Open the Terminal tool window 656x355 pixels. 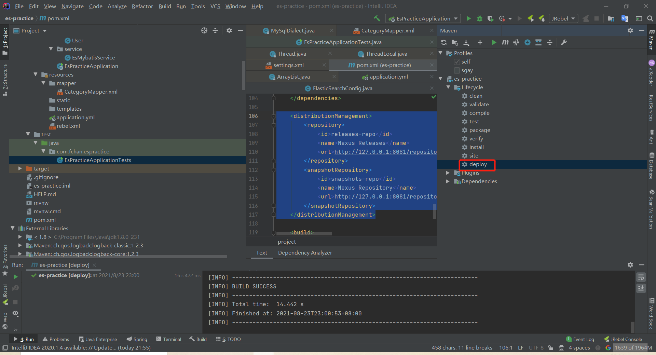pyautogui.click(x=169, y=339)
